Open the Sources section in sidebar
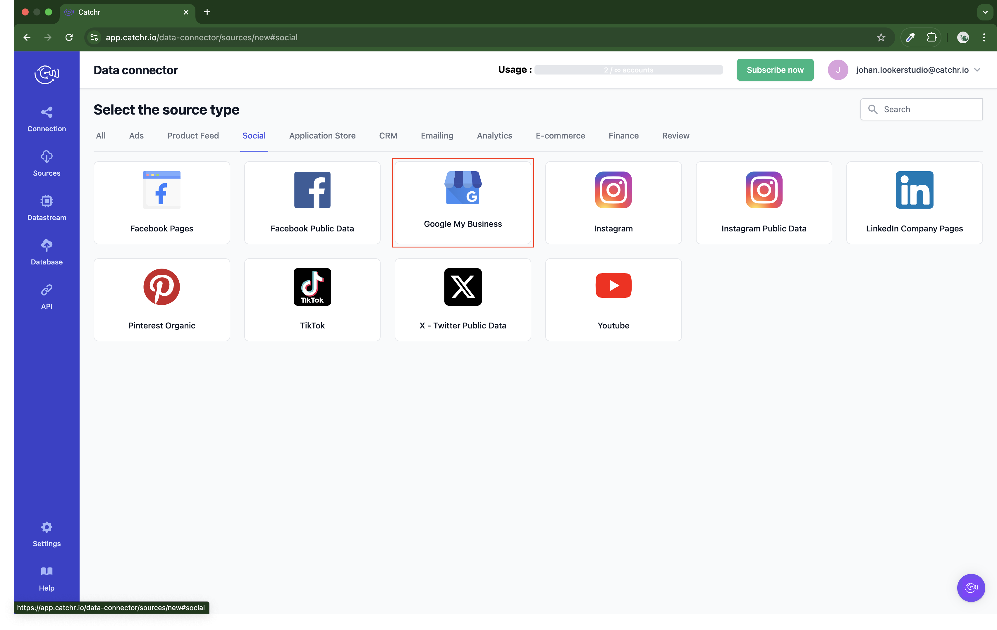This screenshot has width=997, height=630. click(47, 164)
